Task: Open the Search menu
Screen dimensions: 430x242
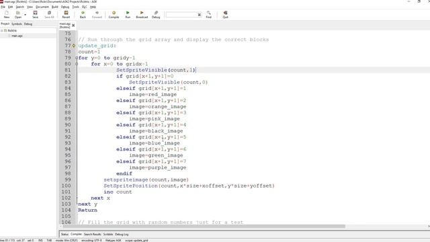Action: click(x=19, y=7)
